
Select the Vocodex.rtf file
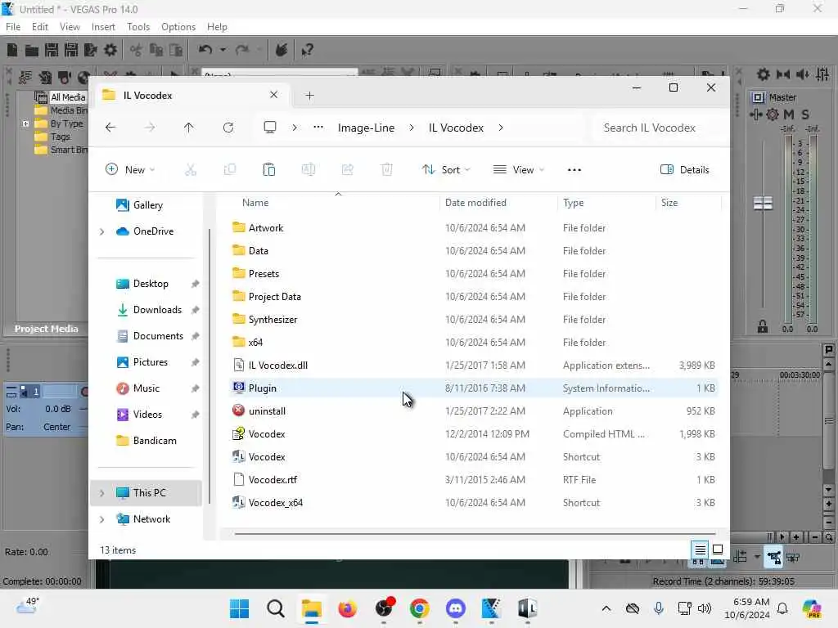coord(474,480)
